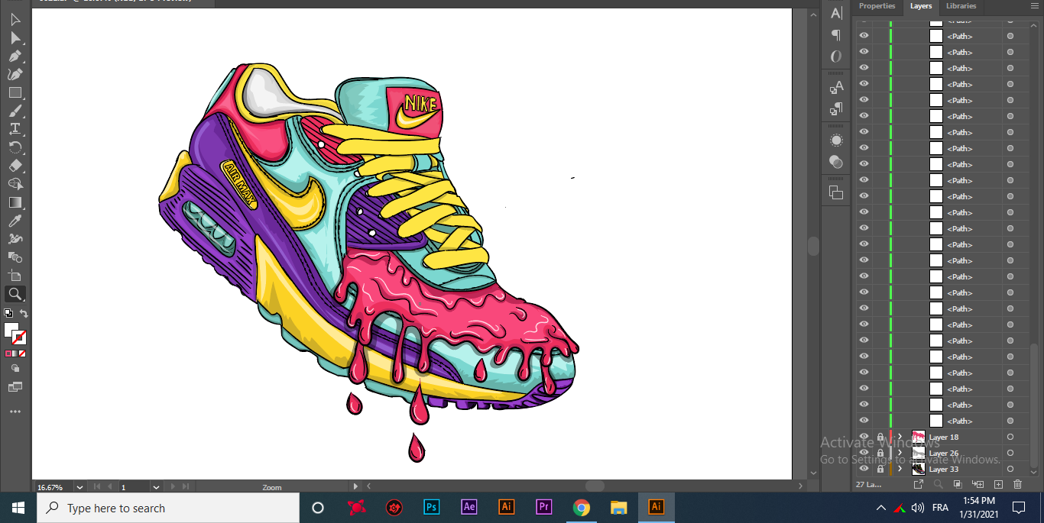Select the Rectangle tool
Image resolution: width=1044 pixels, height=523 pixels.
[x=15, y=93]
